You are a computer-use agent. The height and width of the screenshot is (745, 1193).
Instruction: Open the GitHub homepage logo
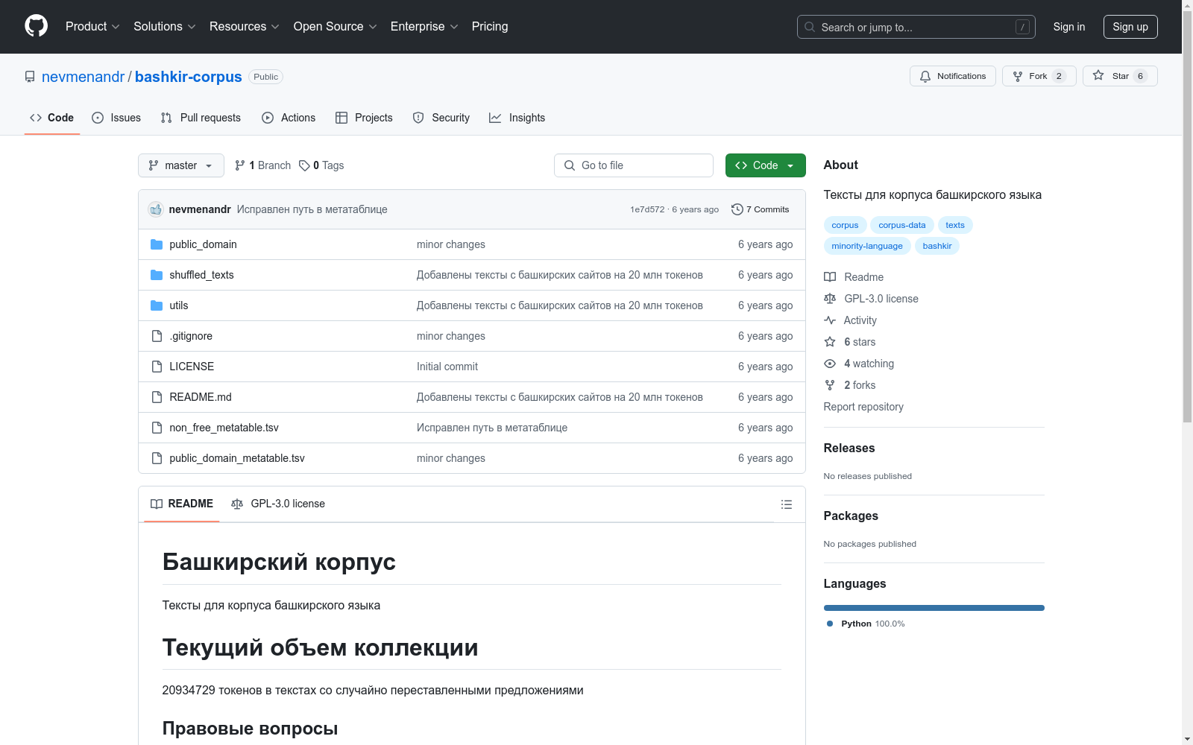36,26
